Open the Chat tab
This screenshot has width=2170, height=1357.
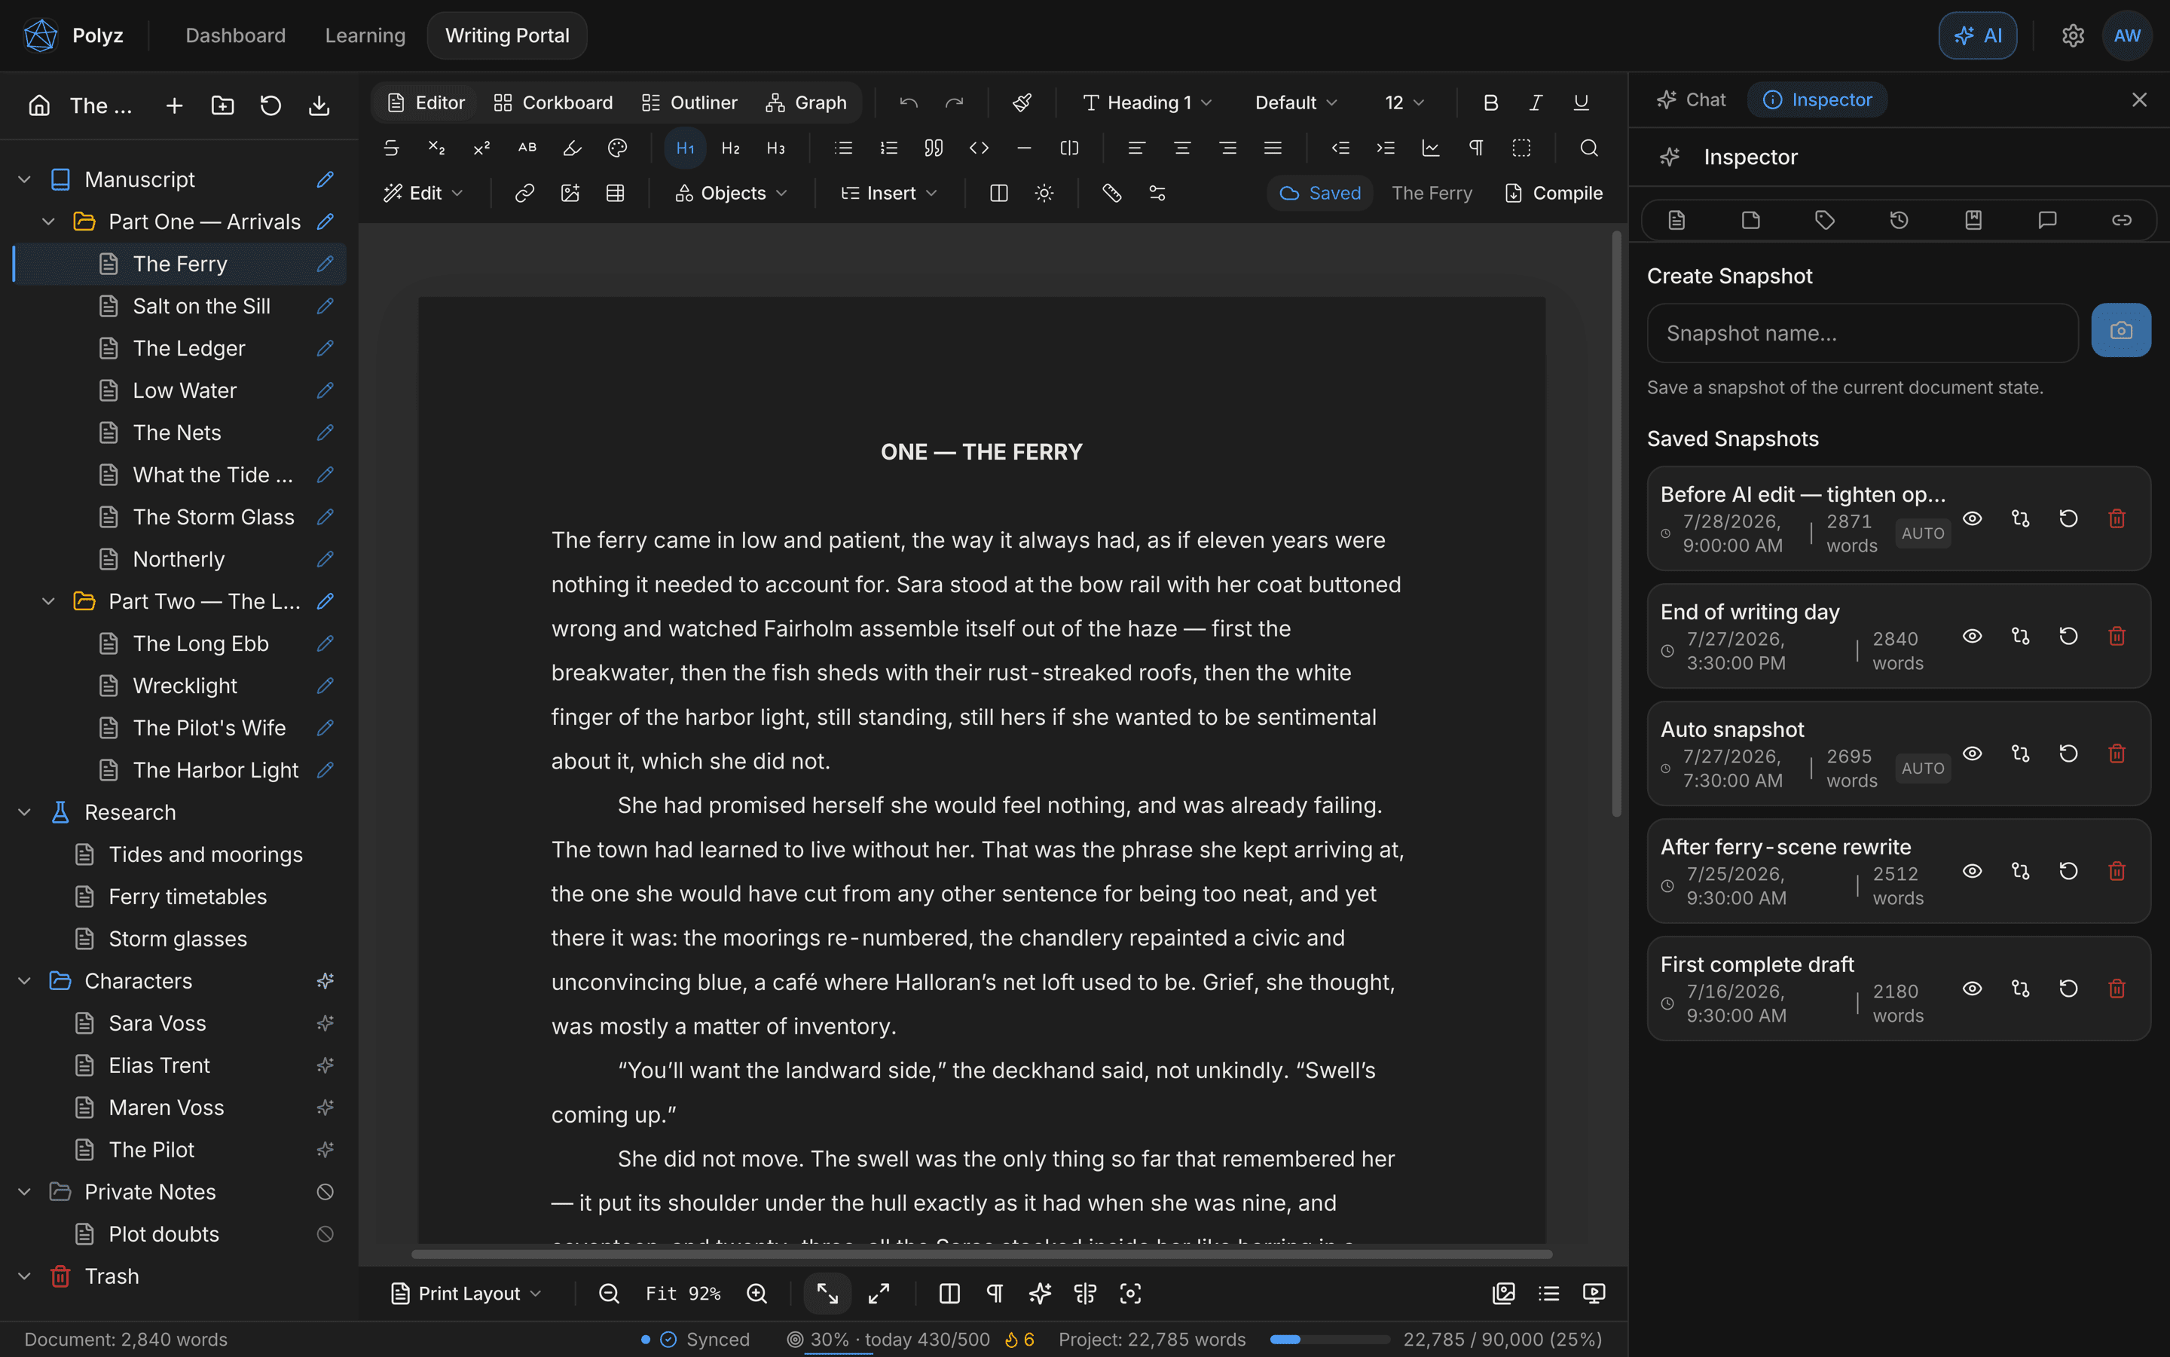[x=1692, y=99]
